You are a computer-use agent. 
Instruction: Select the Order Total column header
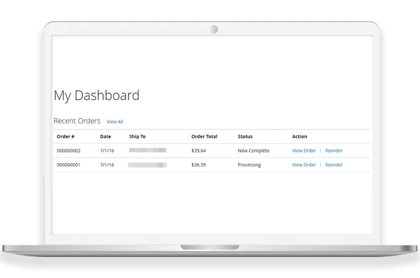pos(204,137)
